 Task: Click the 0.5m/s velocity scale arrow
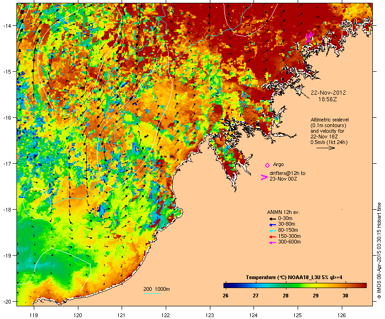click(x=325, y=148)
